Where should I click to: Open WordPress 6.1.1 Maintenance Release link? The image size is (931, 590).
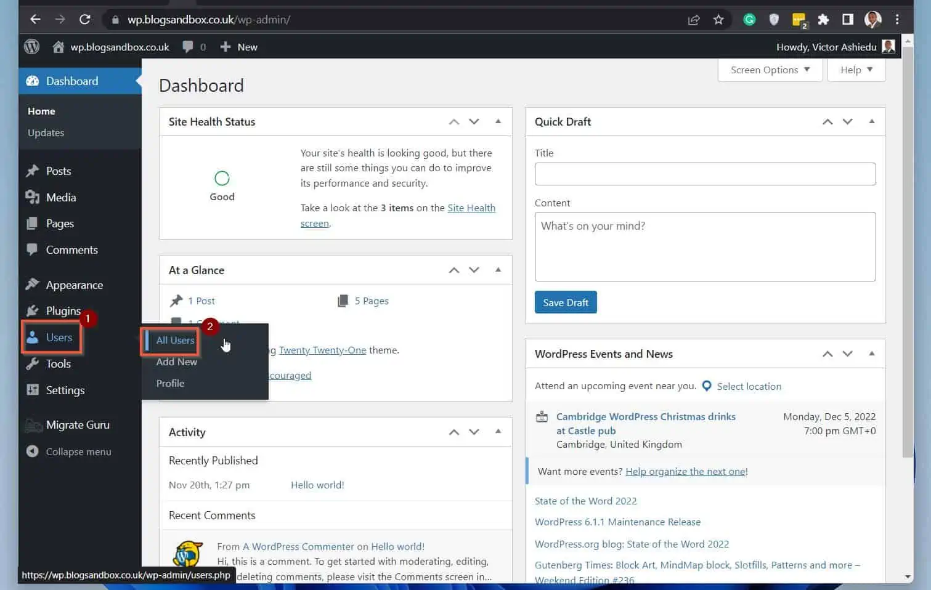pos(617,522)
